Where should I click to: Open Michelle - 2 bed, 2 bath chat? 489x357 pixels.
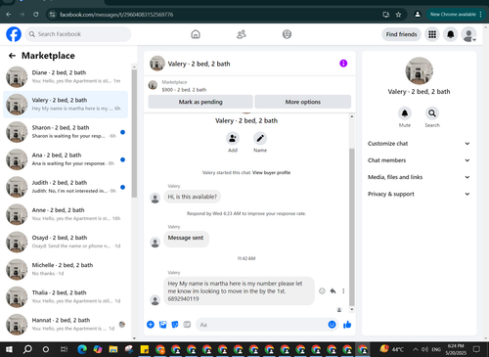(66, 269)
